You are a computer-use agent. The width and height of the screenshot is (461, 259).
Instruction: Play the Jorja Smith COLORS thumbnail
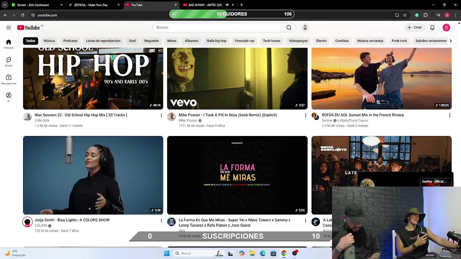click(x=93, y=175)
